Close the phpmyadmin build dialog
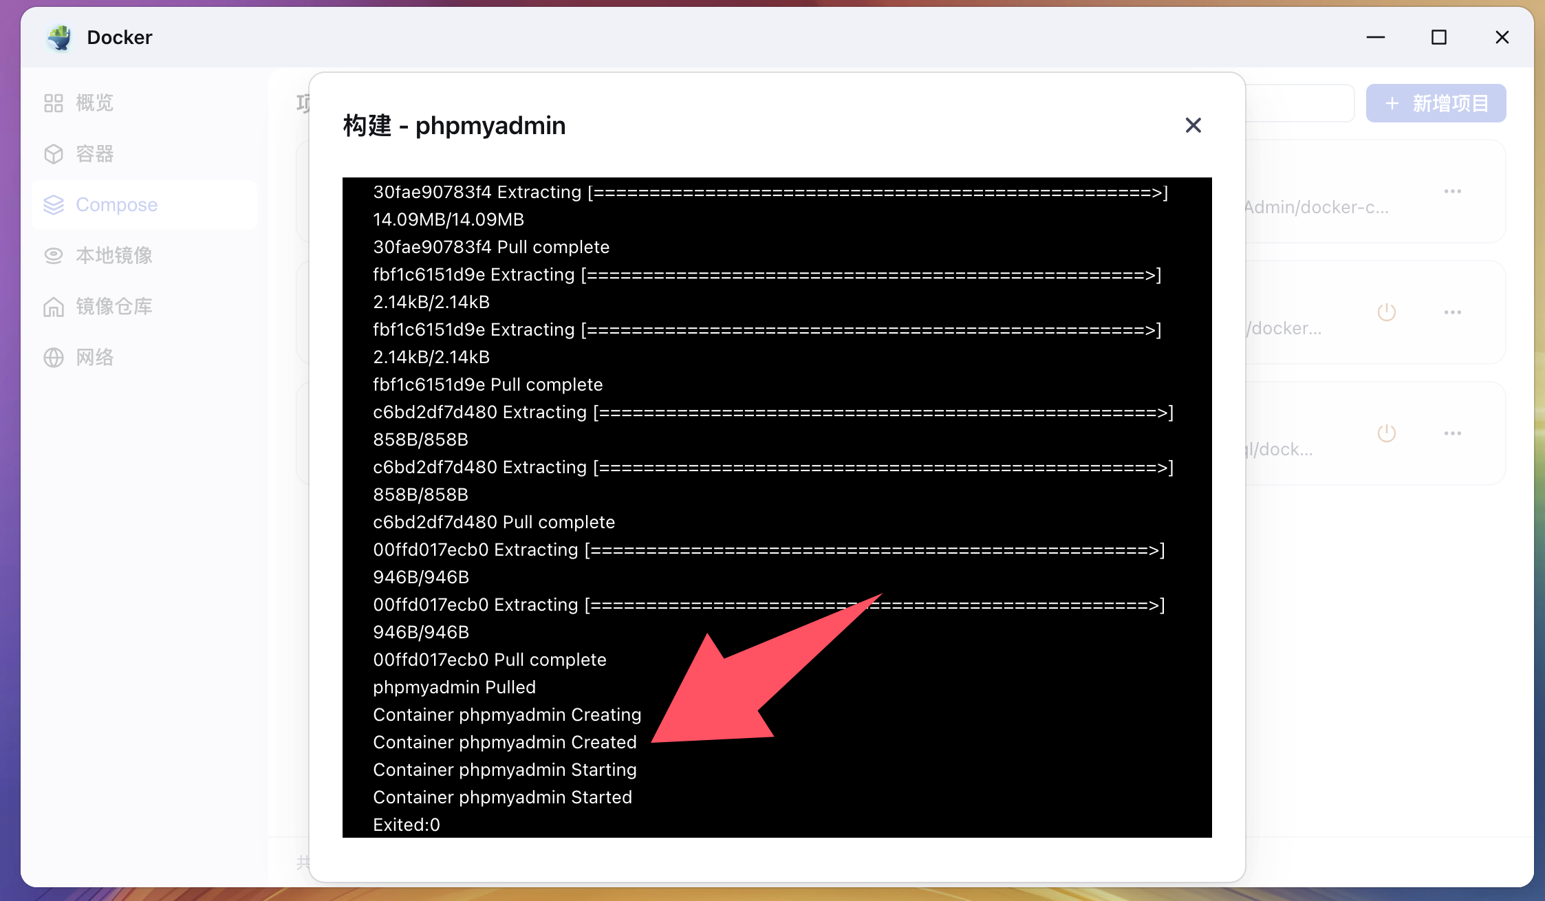The image size is (1545, 901). (x=1193, y=125)
